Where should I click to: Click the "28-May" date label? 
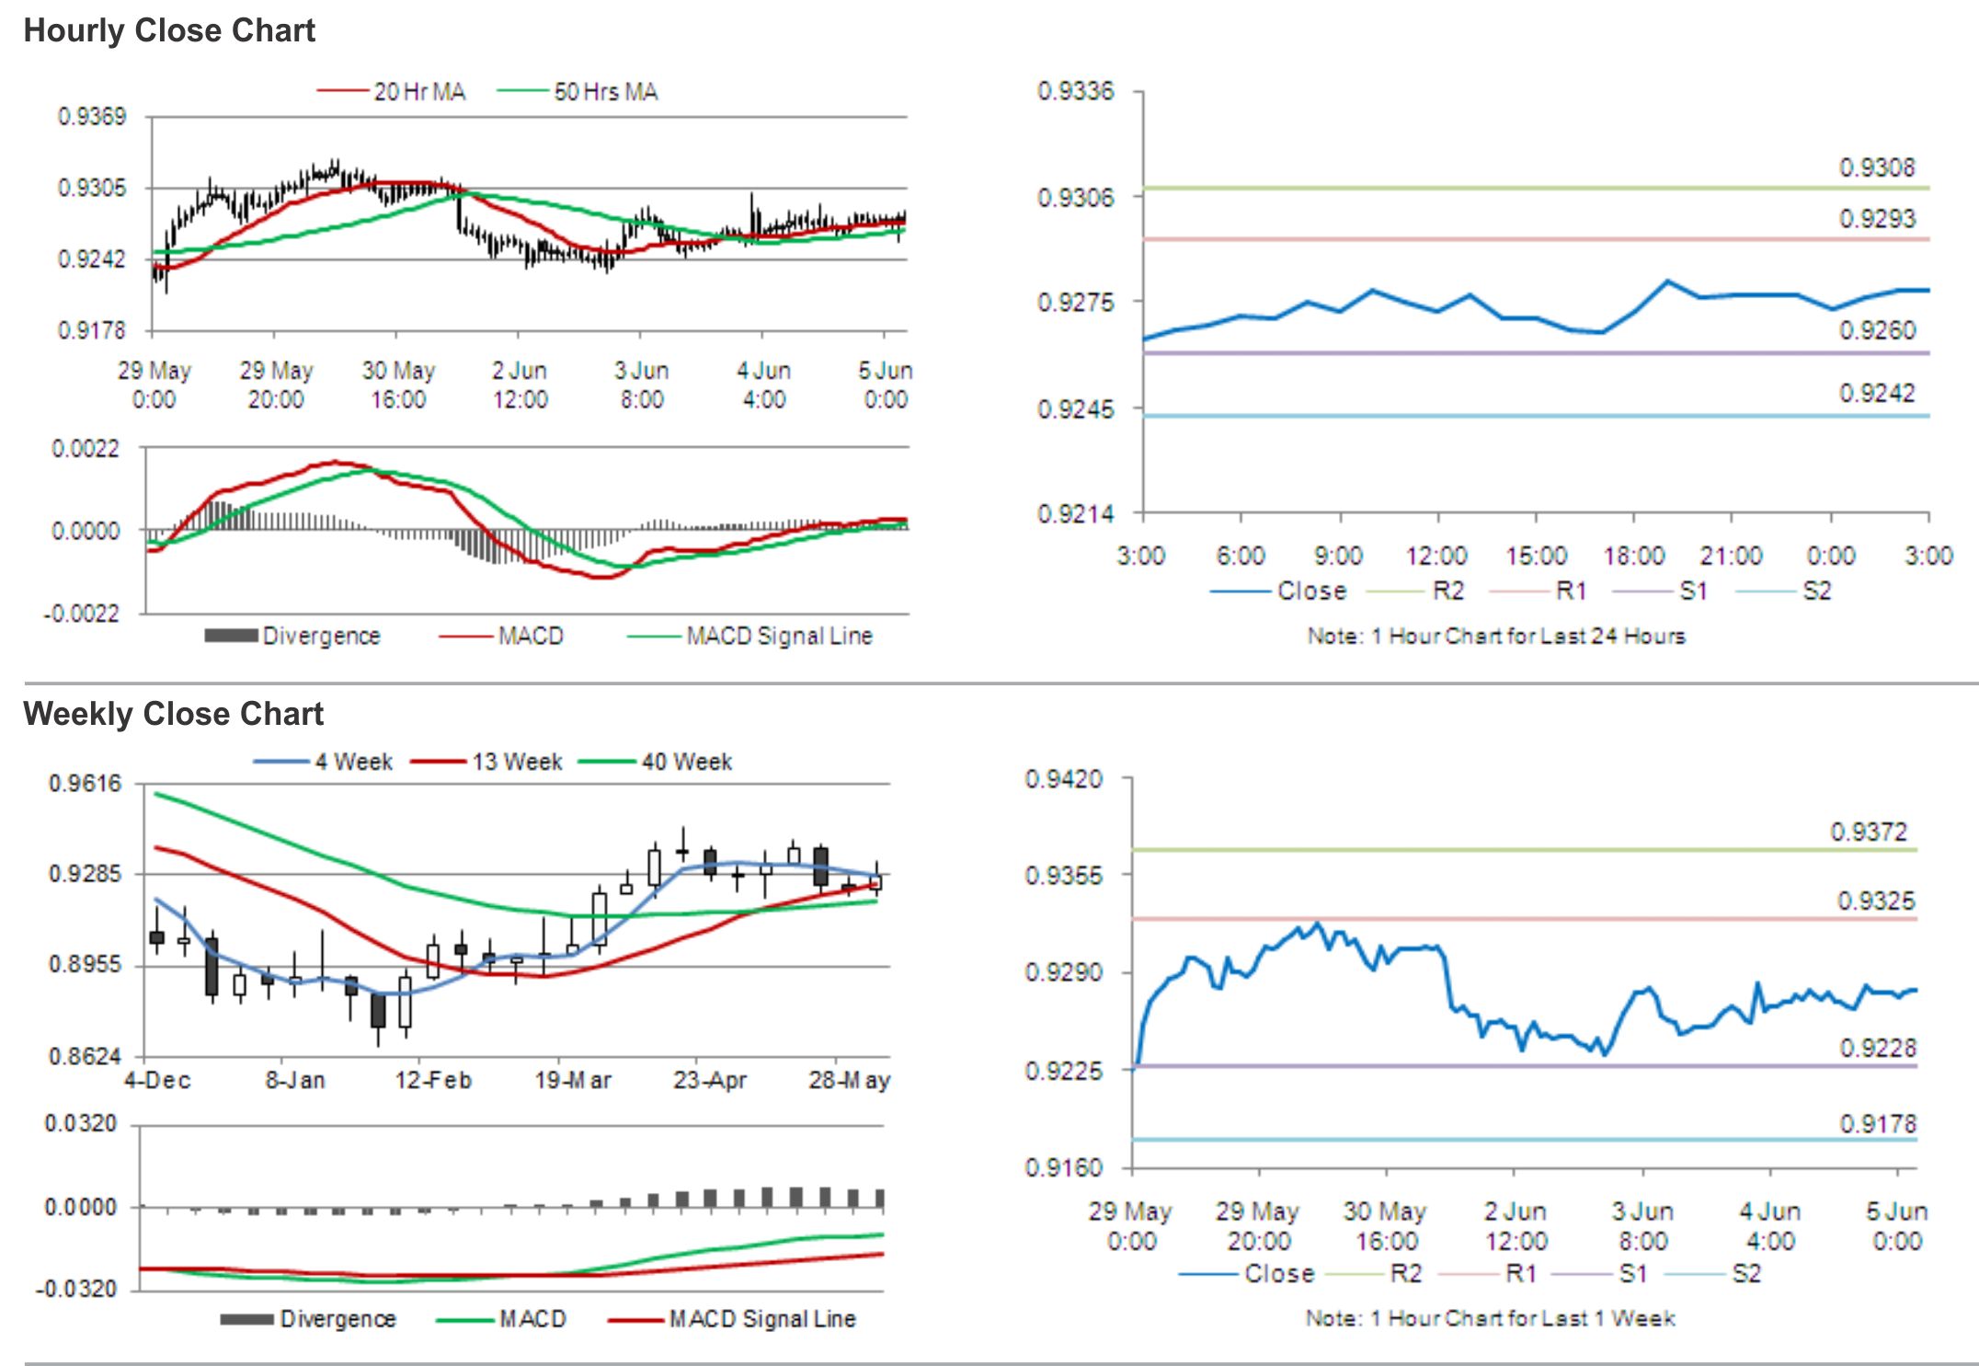(x=850, y=1080)
